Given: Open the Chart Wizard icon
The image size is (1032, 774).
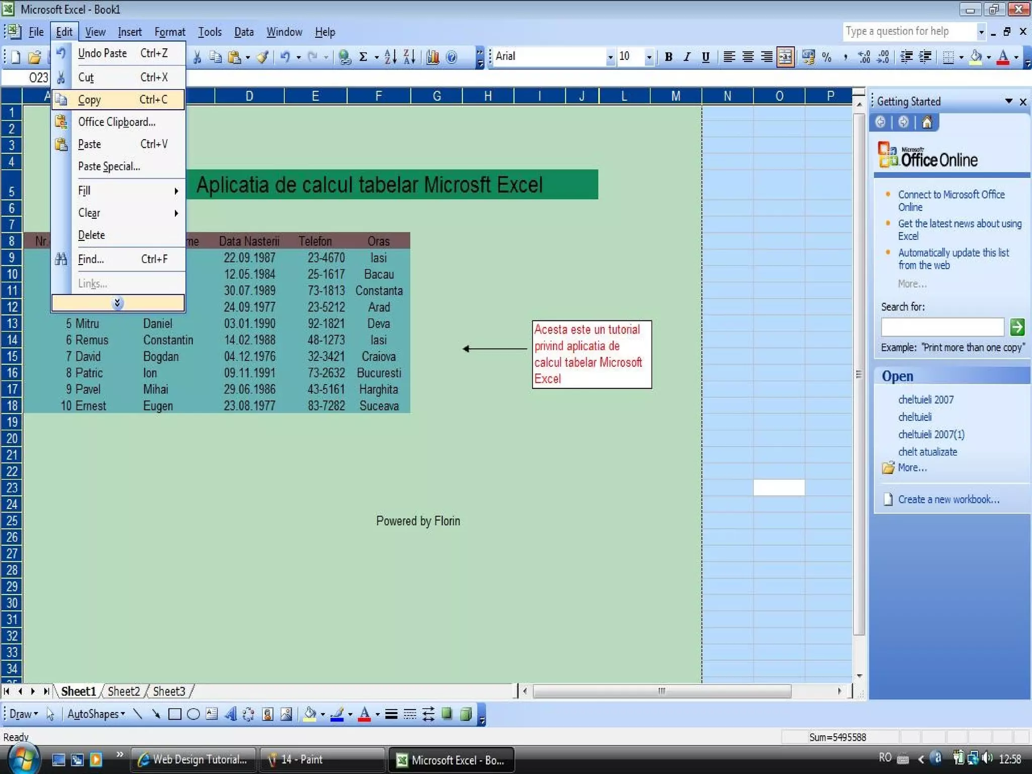Looking at the screenshot, I should click(x=432, y=56).
